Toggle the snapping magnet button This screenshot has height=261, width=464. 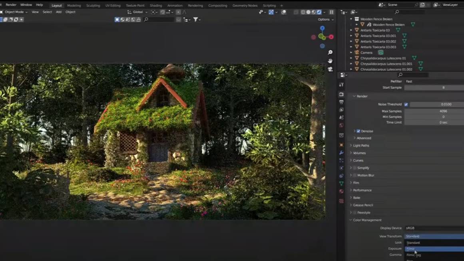pos(162,12)
